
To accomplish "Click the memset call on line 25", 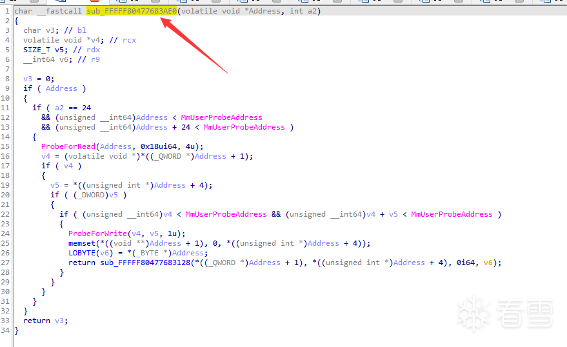I will click(x=82, y=243).
